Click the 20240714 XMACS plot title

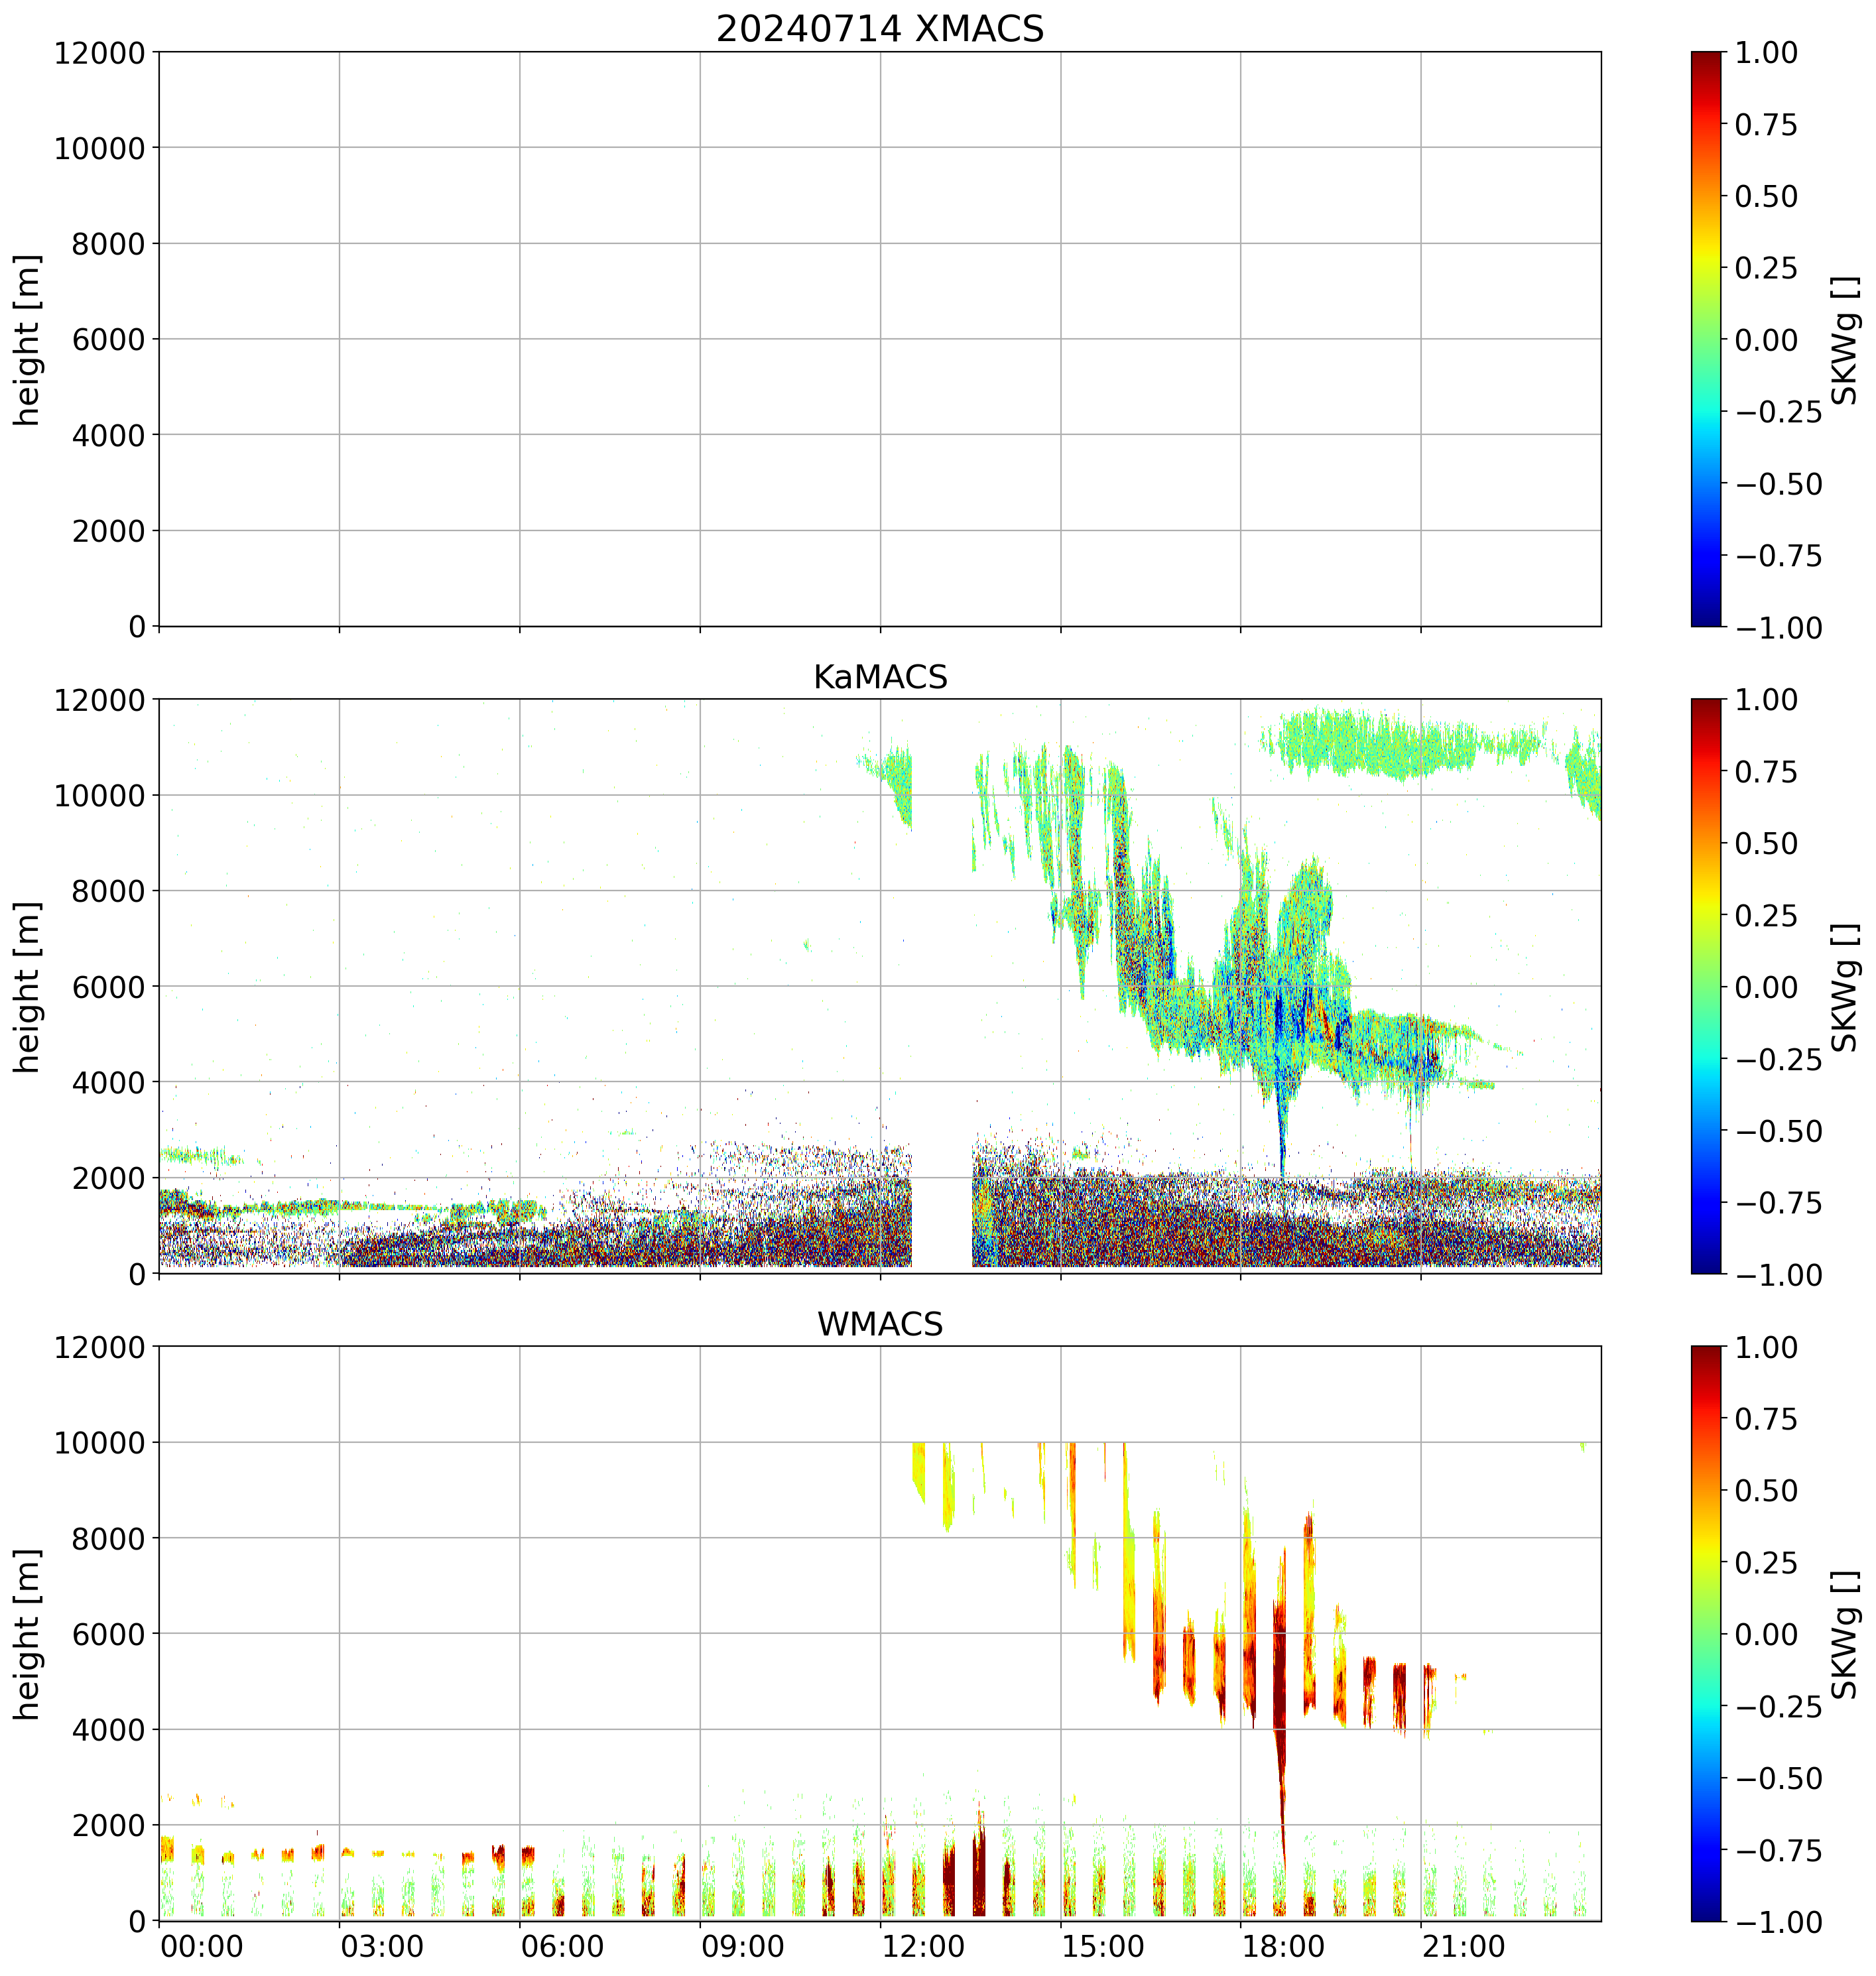(x=879, y=29)
